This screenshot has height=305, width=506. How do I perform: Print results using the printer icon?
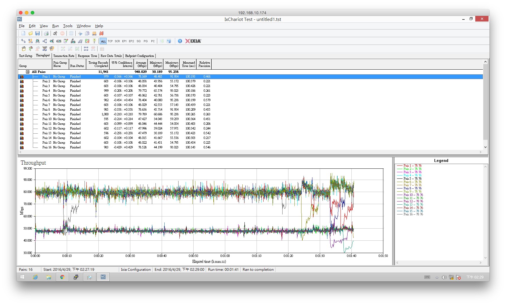(46, 33)
